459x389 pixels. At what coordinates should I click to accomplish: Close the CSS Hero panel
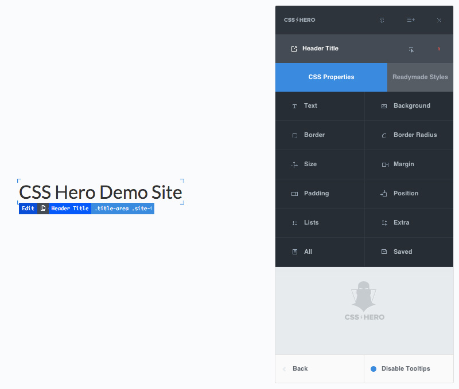(439, 20)
